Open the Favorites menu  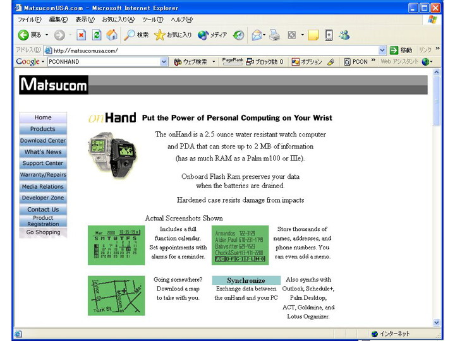point(118,20)
